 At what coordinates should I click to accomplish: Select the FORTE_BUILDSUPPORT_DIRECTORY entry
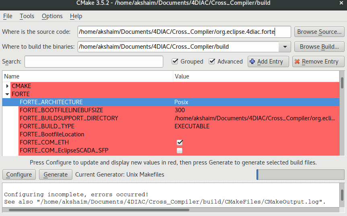[x=69, y=118]
